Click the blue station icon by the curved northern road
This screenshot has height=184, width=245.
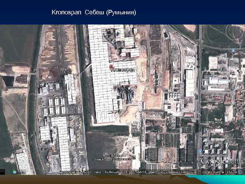(233, 50)
